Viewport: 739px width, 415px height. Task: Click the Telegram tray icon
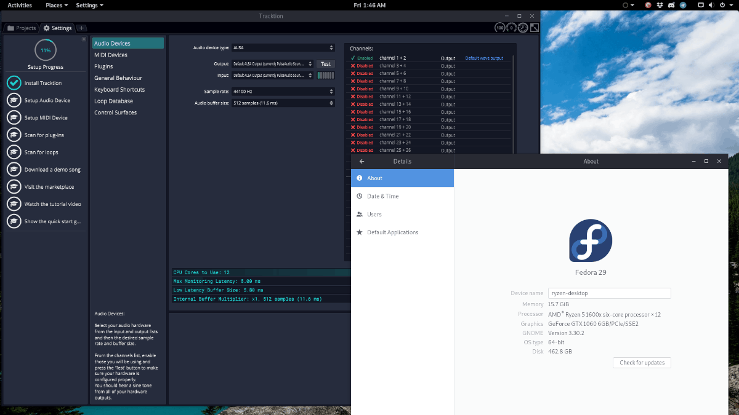tap(682, 5)
